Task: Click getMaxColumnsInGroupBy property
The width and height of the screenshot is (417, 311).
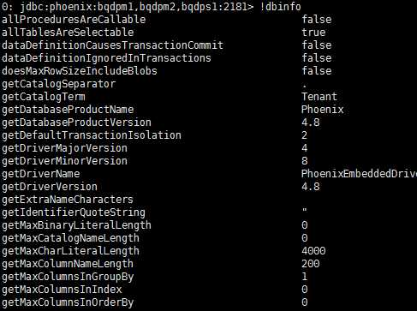Action: click(68, 277)
